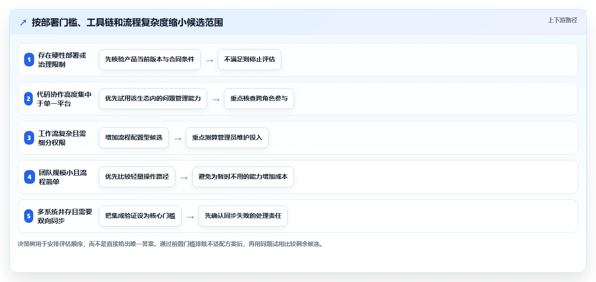Click the 上下游路径 label in the header
Image resolution: width=596 pixels, height=282 pixels.
point(562,20)
